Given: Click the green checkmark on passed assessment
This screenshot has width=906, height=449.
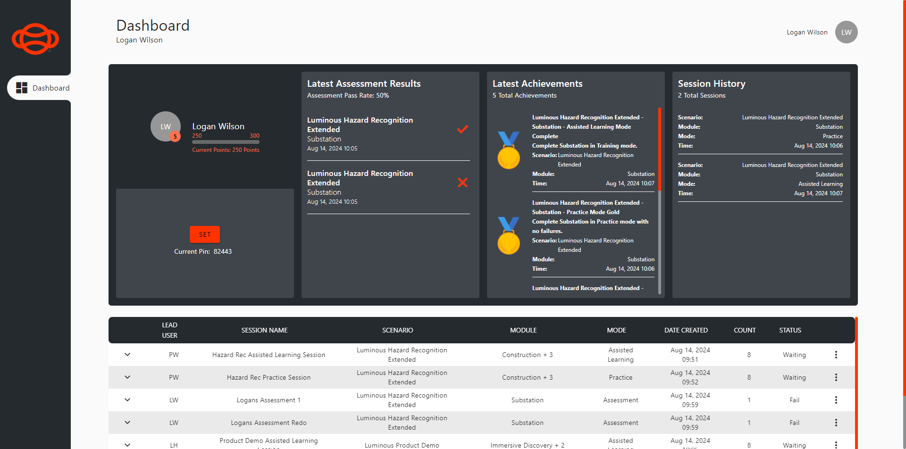Looking at the screenshot, I should click(462, 129).
